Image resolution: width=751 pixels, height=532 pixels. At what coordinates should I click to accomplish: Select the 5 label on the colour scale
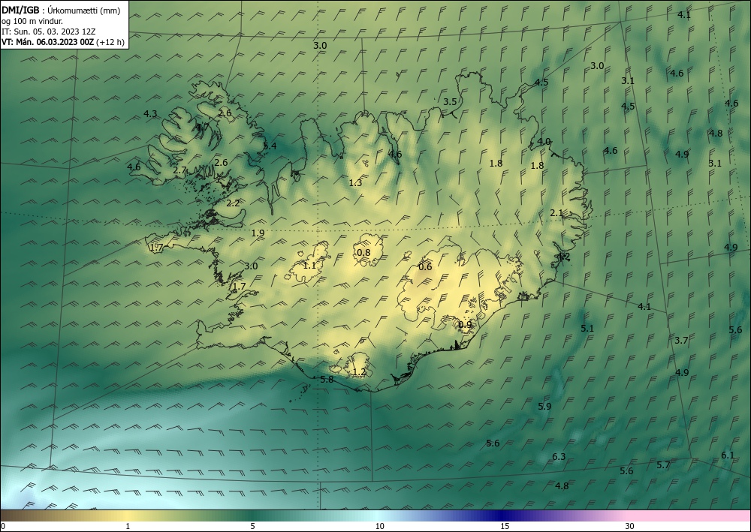pos(252,527)
